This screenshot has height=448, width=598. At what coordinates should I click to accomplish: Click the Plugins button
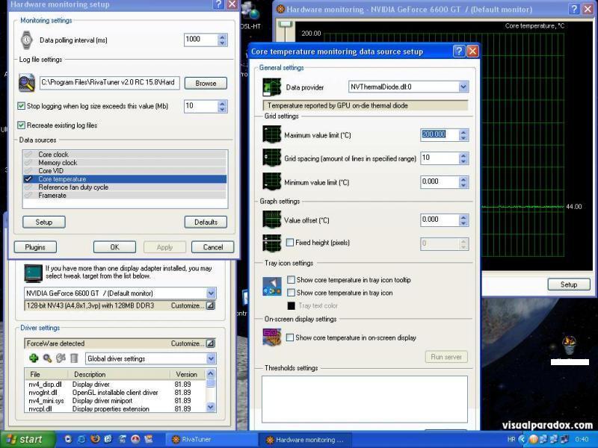coord(35,247)
